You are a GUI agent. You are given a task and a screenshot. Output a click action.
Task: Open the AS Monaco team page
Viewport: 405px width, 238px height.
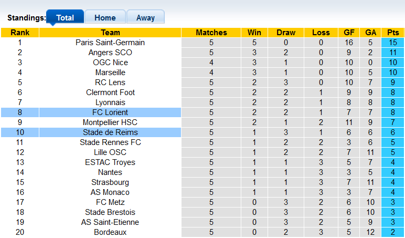click(x=110, y=192)
